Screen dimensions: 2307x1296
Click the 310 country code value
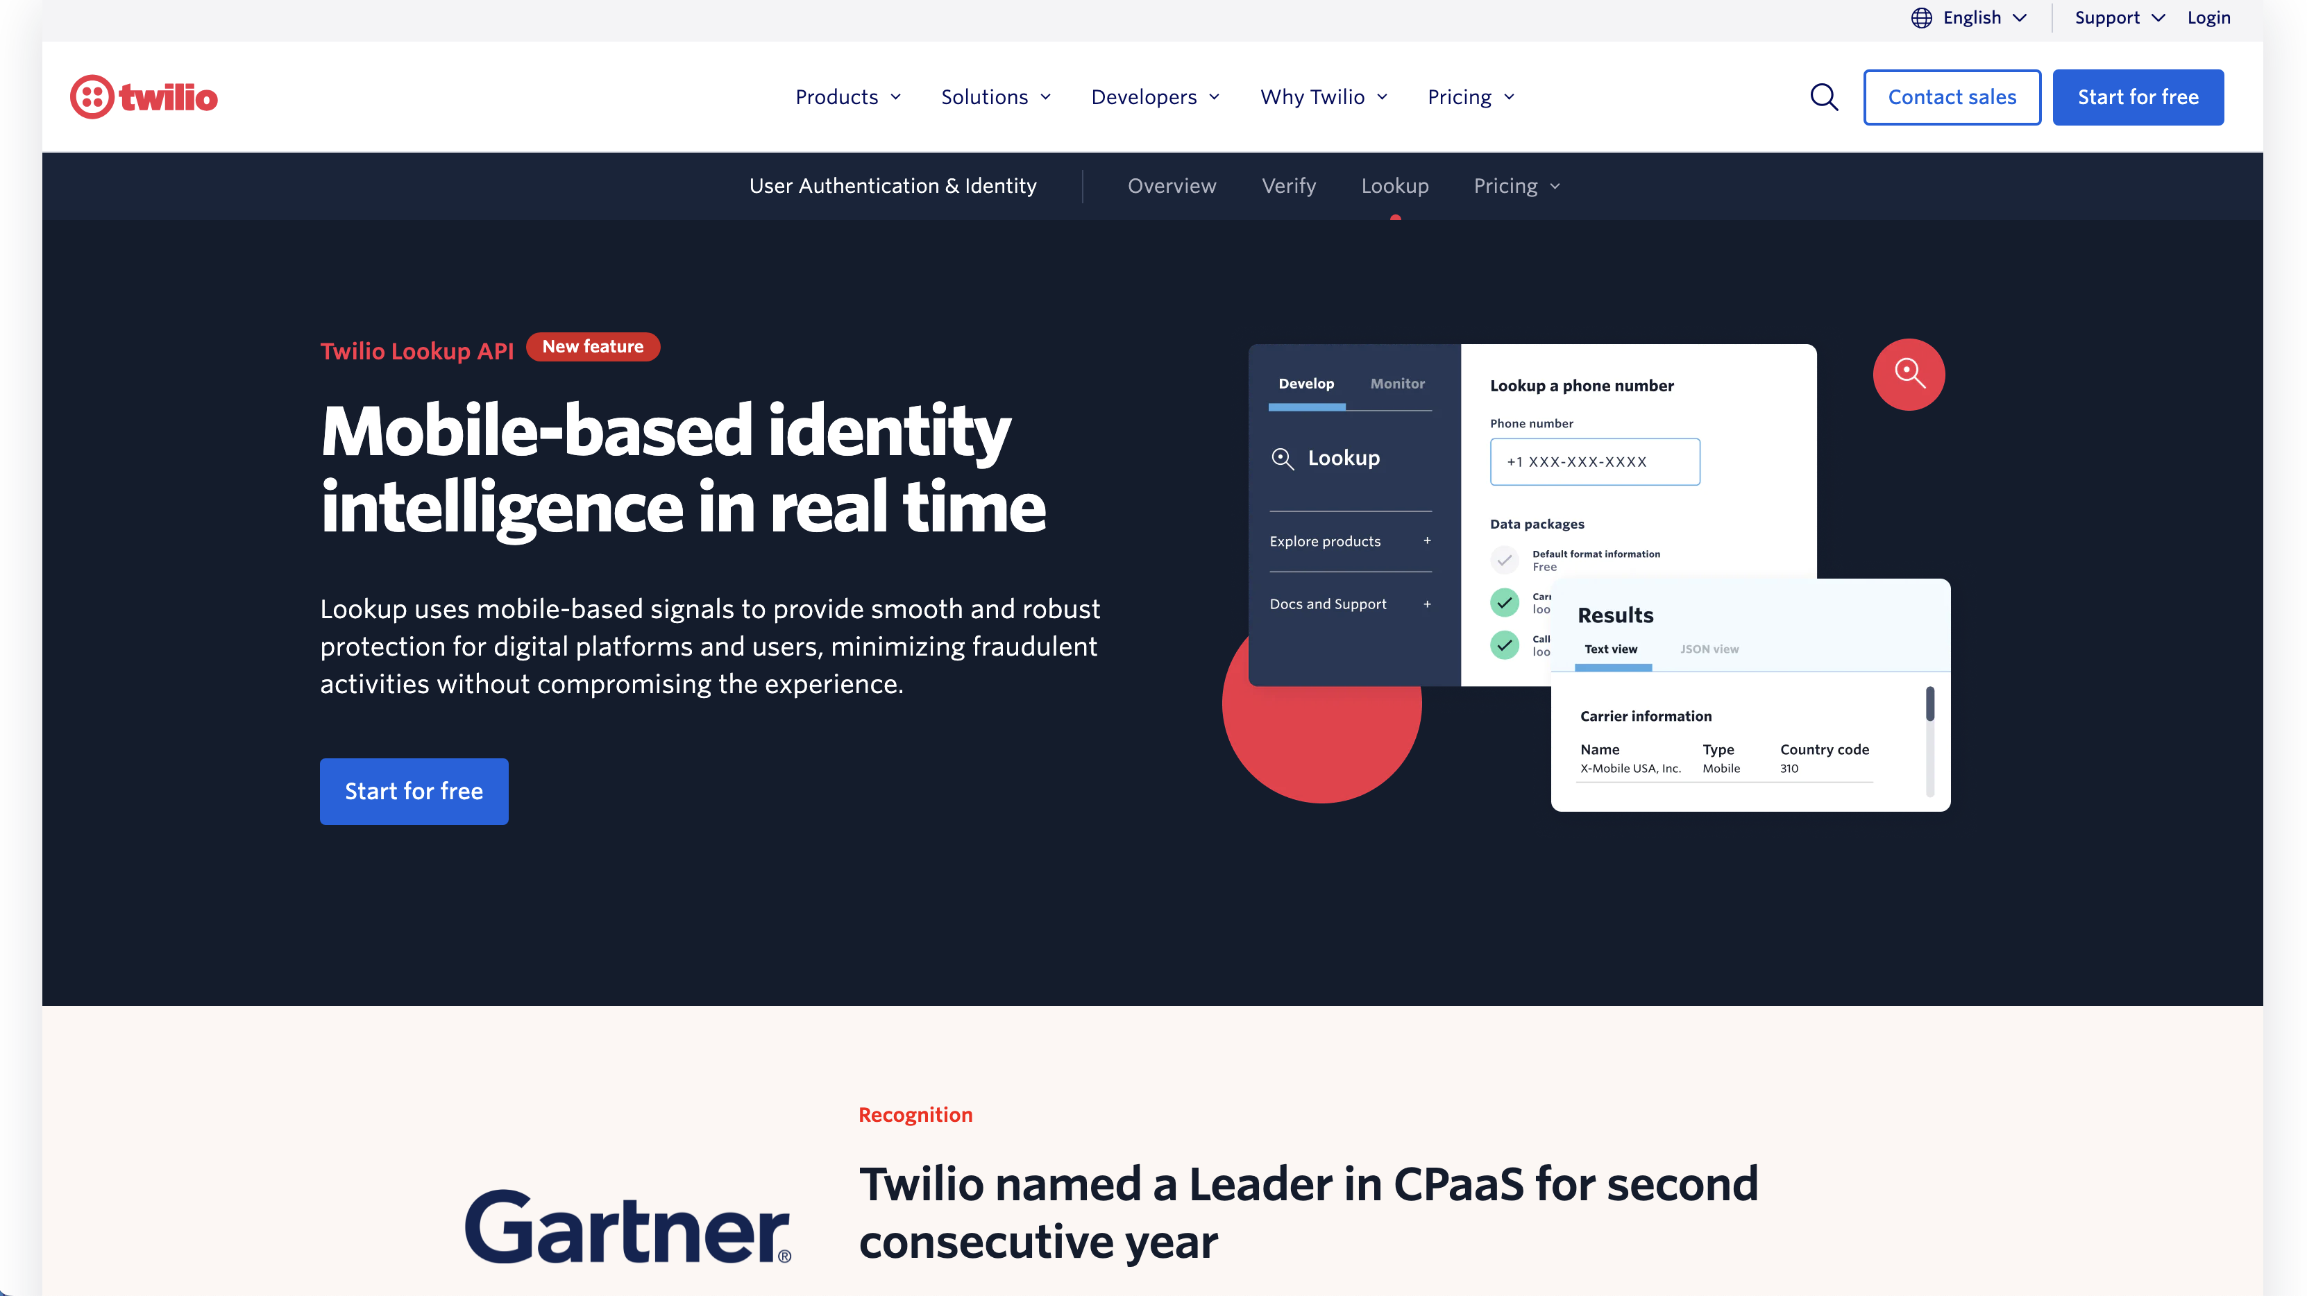[x=1789, y=769]
